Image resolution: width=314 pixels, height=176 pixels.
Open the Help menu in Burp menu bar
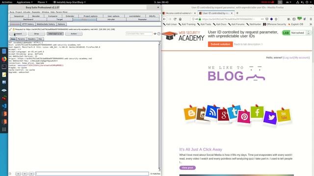click(x=52, y=12)
